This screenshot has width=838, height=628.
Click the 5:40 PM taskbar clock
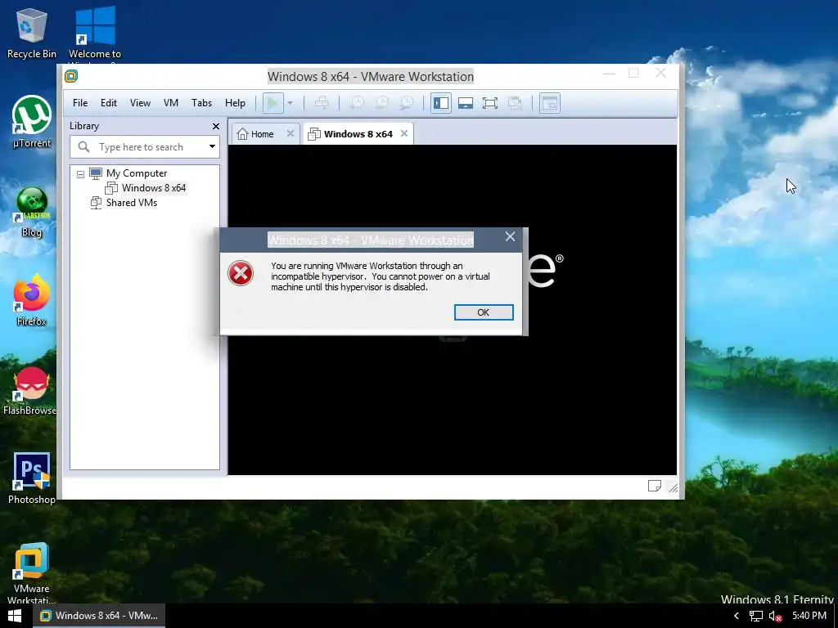click(809, 616)
